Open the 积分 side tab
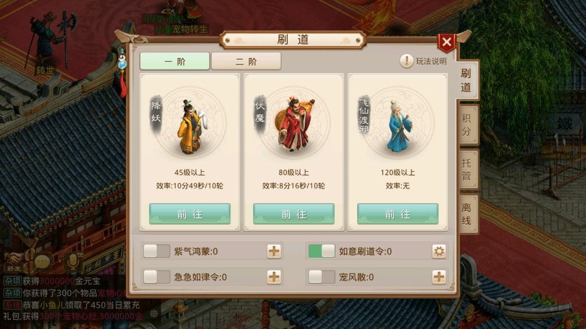The width and height of the screenshot is (586, 329). (467, 125)
